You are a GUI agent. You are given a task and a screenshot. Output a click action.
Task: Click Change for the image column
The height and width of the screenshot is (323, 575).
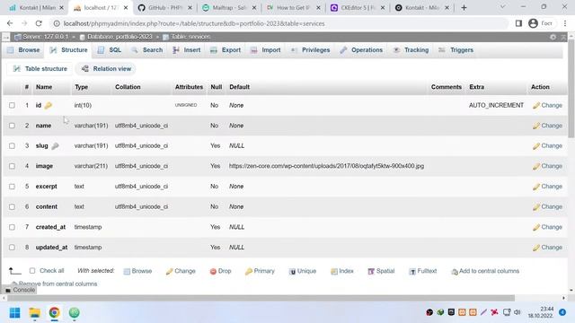tap(547, 166)
